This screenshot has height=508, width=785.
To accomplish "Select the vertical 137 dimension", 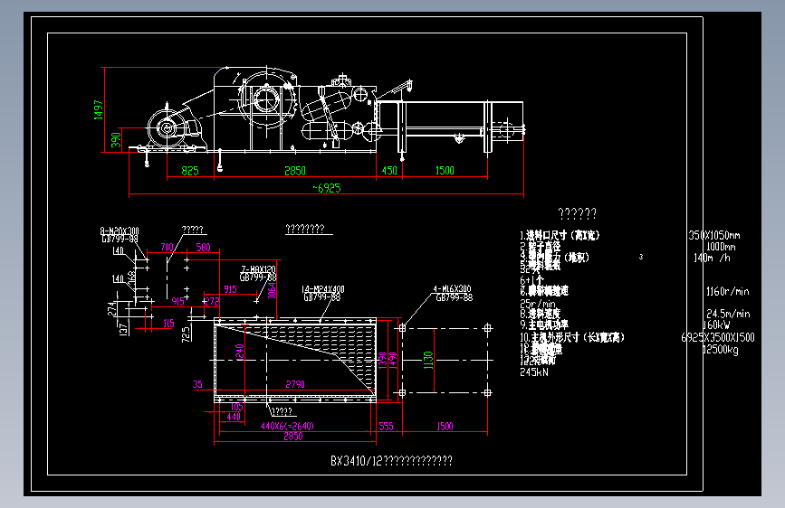I will click(x=123, y=328).
